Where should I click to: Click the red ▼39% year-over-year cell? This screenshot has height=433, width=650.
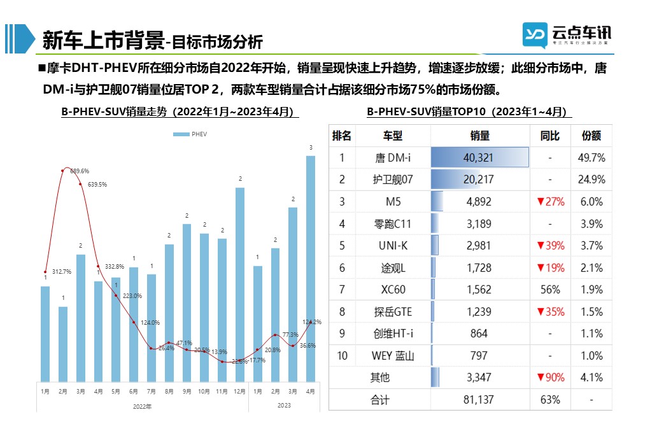click(x=551, y=246)
